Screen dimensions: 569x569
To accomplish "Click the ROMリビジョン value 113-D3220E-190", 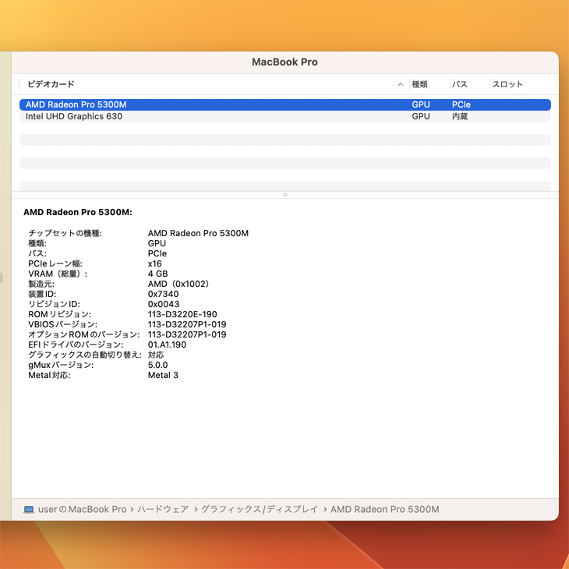I will (182, 315).
